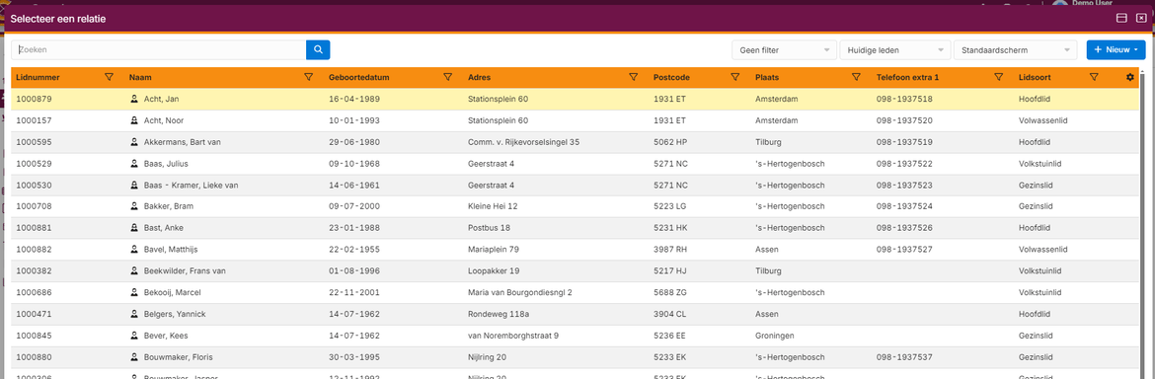Click the person icon beside Acht, Noor
The width and height of the screenshot is (1155, 379).
[135, 120]
